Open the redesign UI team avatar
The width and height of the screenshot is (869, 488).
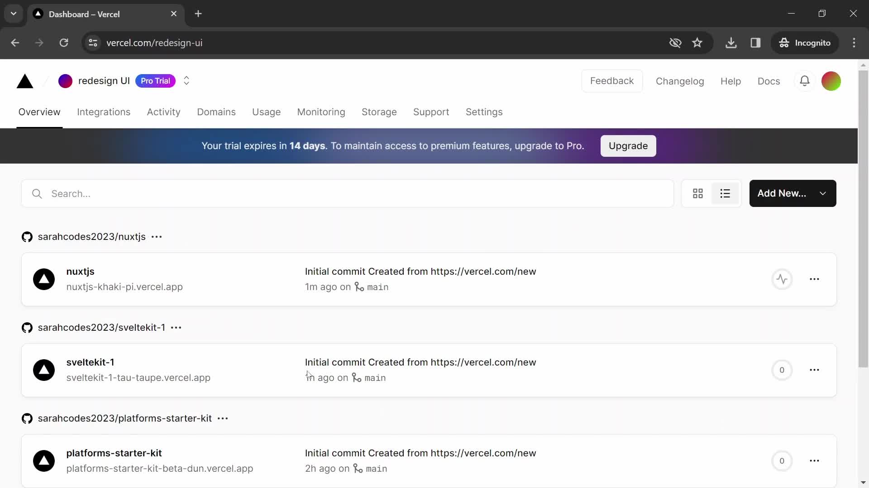pos(65,81)
